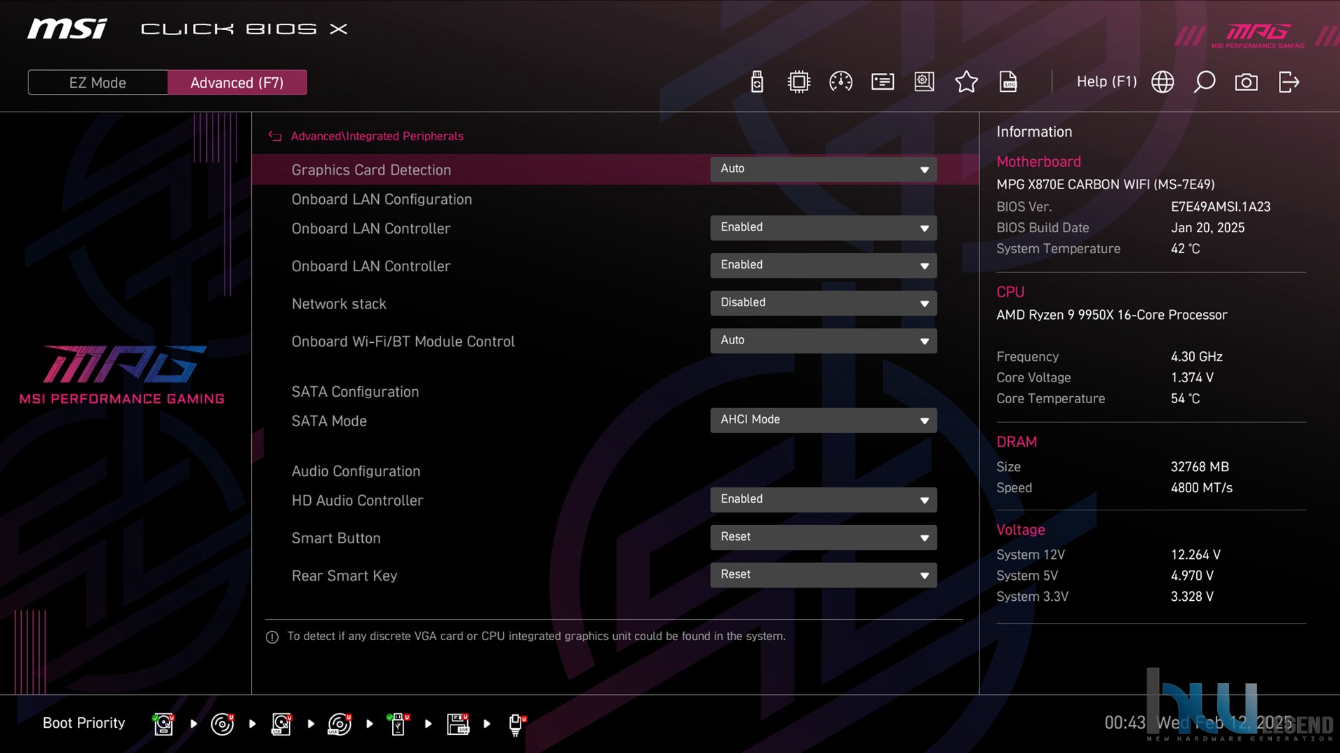
Task: Click the Onboard LAN Configuration heading
Action: [x=382, y=199]
